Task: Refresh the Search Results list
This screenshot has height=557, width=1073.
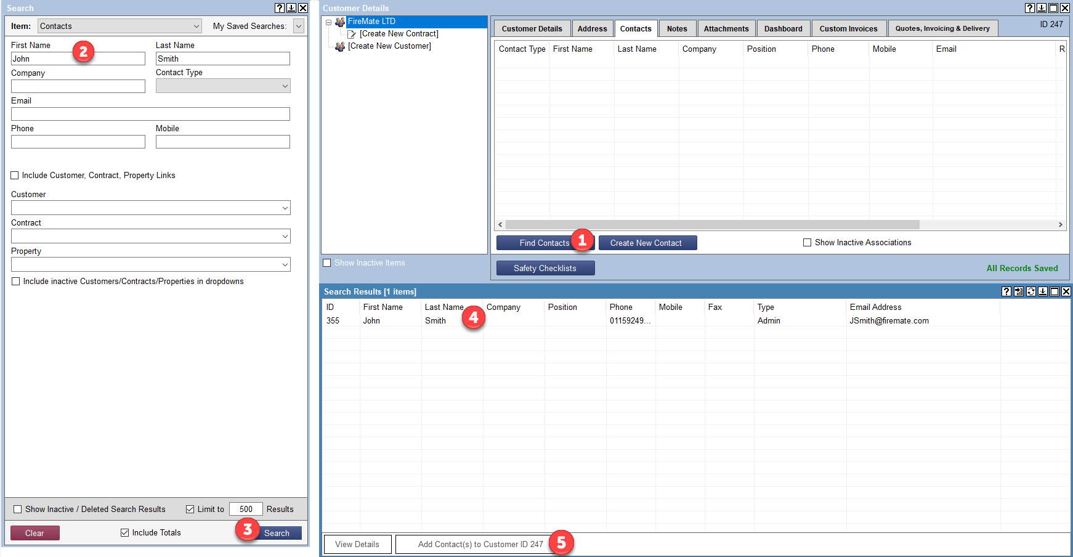Action: point(1030,291)
